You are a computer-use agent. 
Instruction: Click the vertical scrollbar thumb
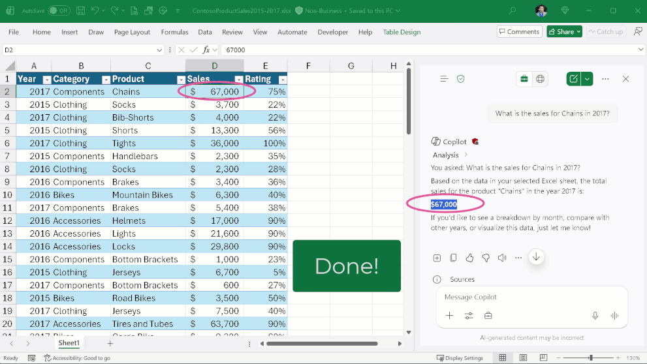(x=409, y=101)
